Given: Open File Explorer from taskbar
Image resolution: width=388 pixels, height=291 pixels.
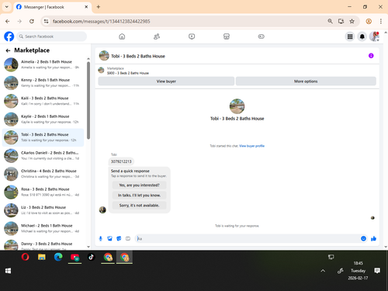Looking at the screenshot, I should point(42,257).
